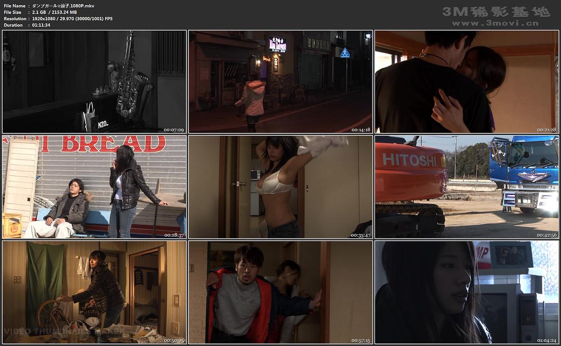Open the thumbnail of the man in red jacket
Image resolution: width=561 pixels, height=346 pixels.
tap(280, 292)
